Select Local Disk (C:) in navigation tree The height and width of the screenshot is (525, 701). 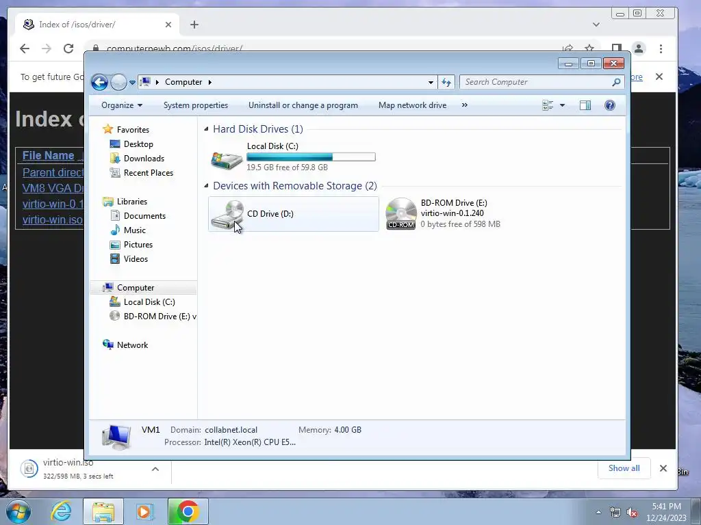coord(149,302)
